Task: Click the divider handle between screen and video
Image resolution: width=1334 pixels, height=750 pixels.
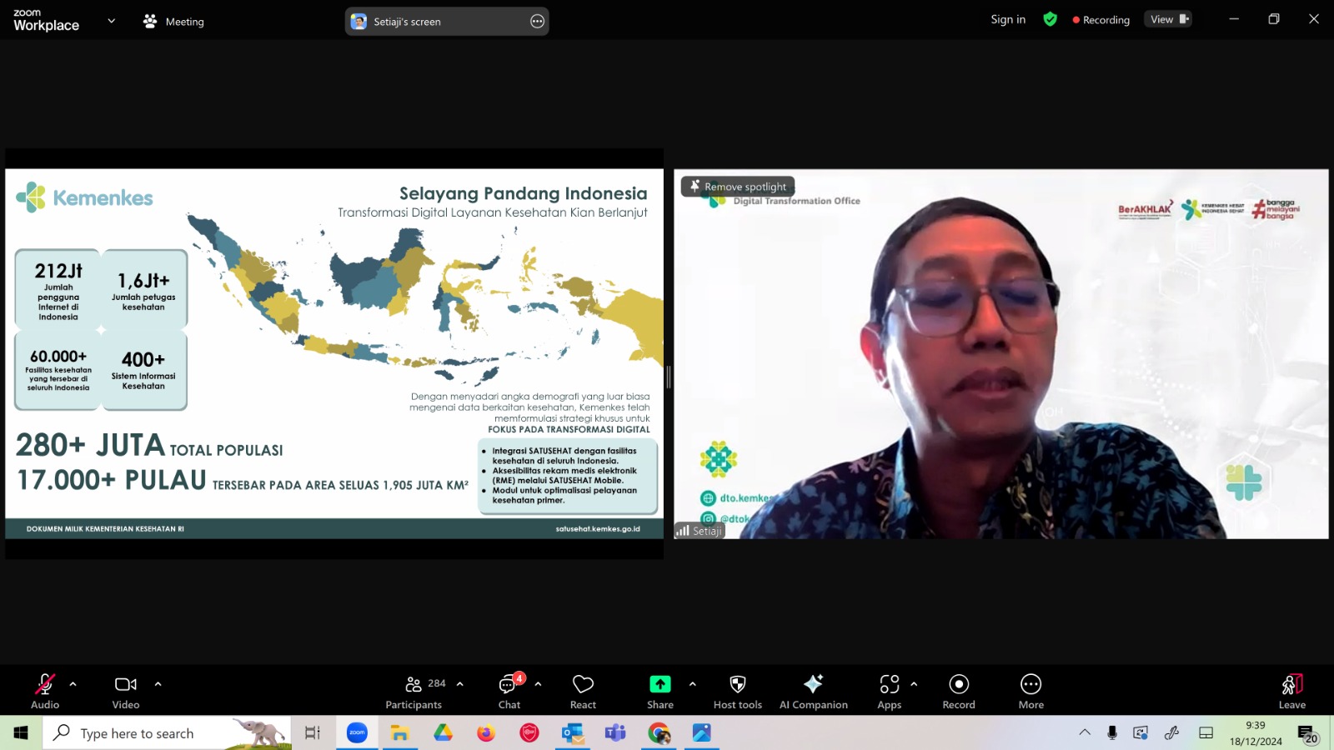Action: [669, 377]
